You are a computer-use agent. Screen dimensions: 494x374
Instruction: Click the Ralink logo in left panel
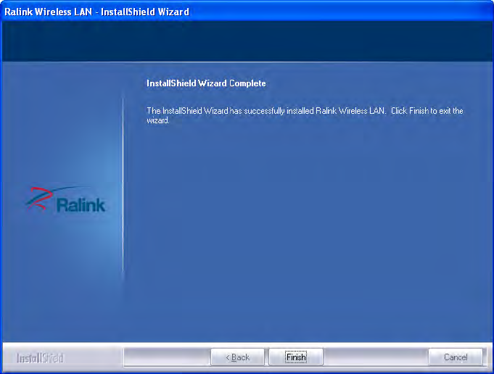65,200
